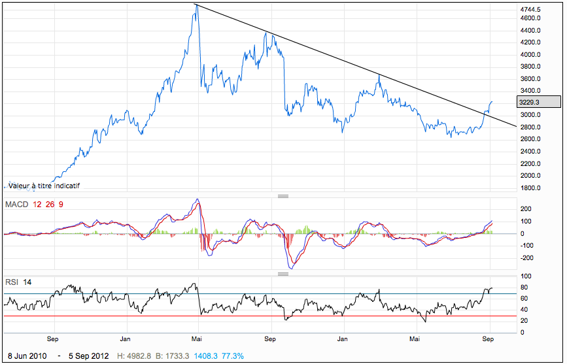Click the 20 label on RSI axis
Screen dimensions: 567x364
point(524,321)
